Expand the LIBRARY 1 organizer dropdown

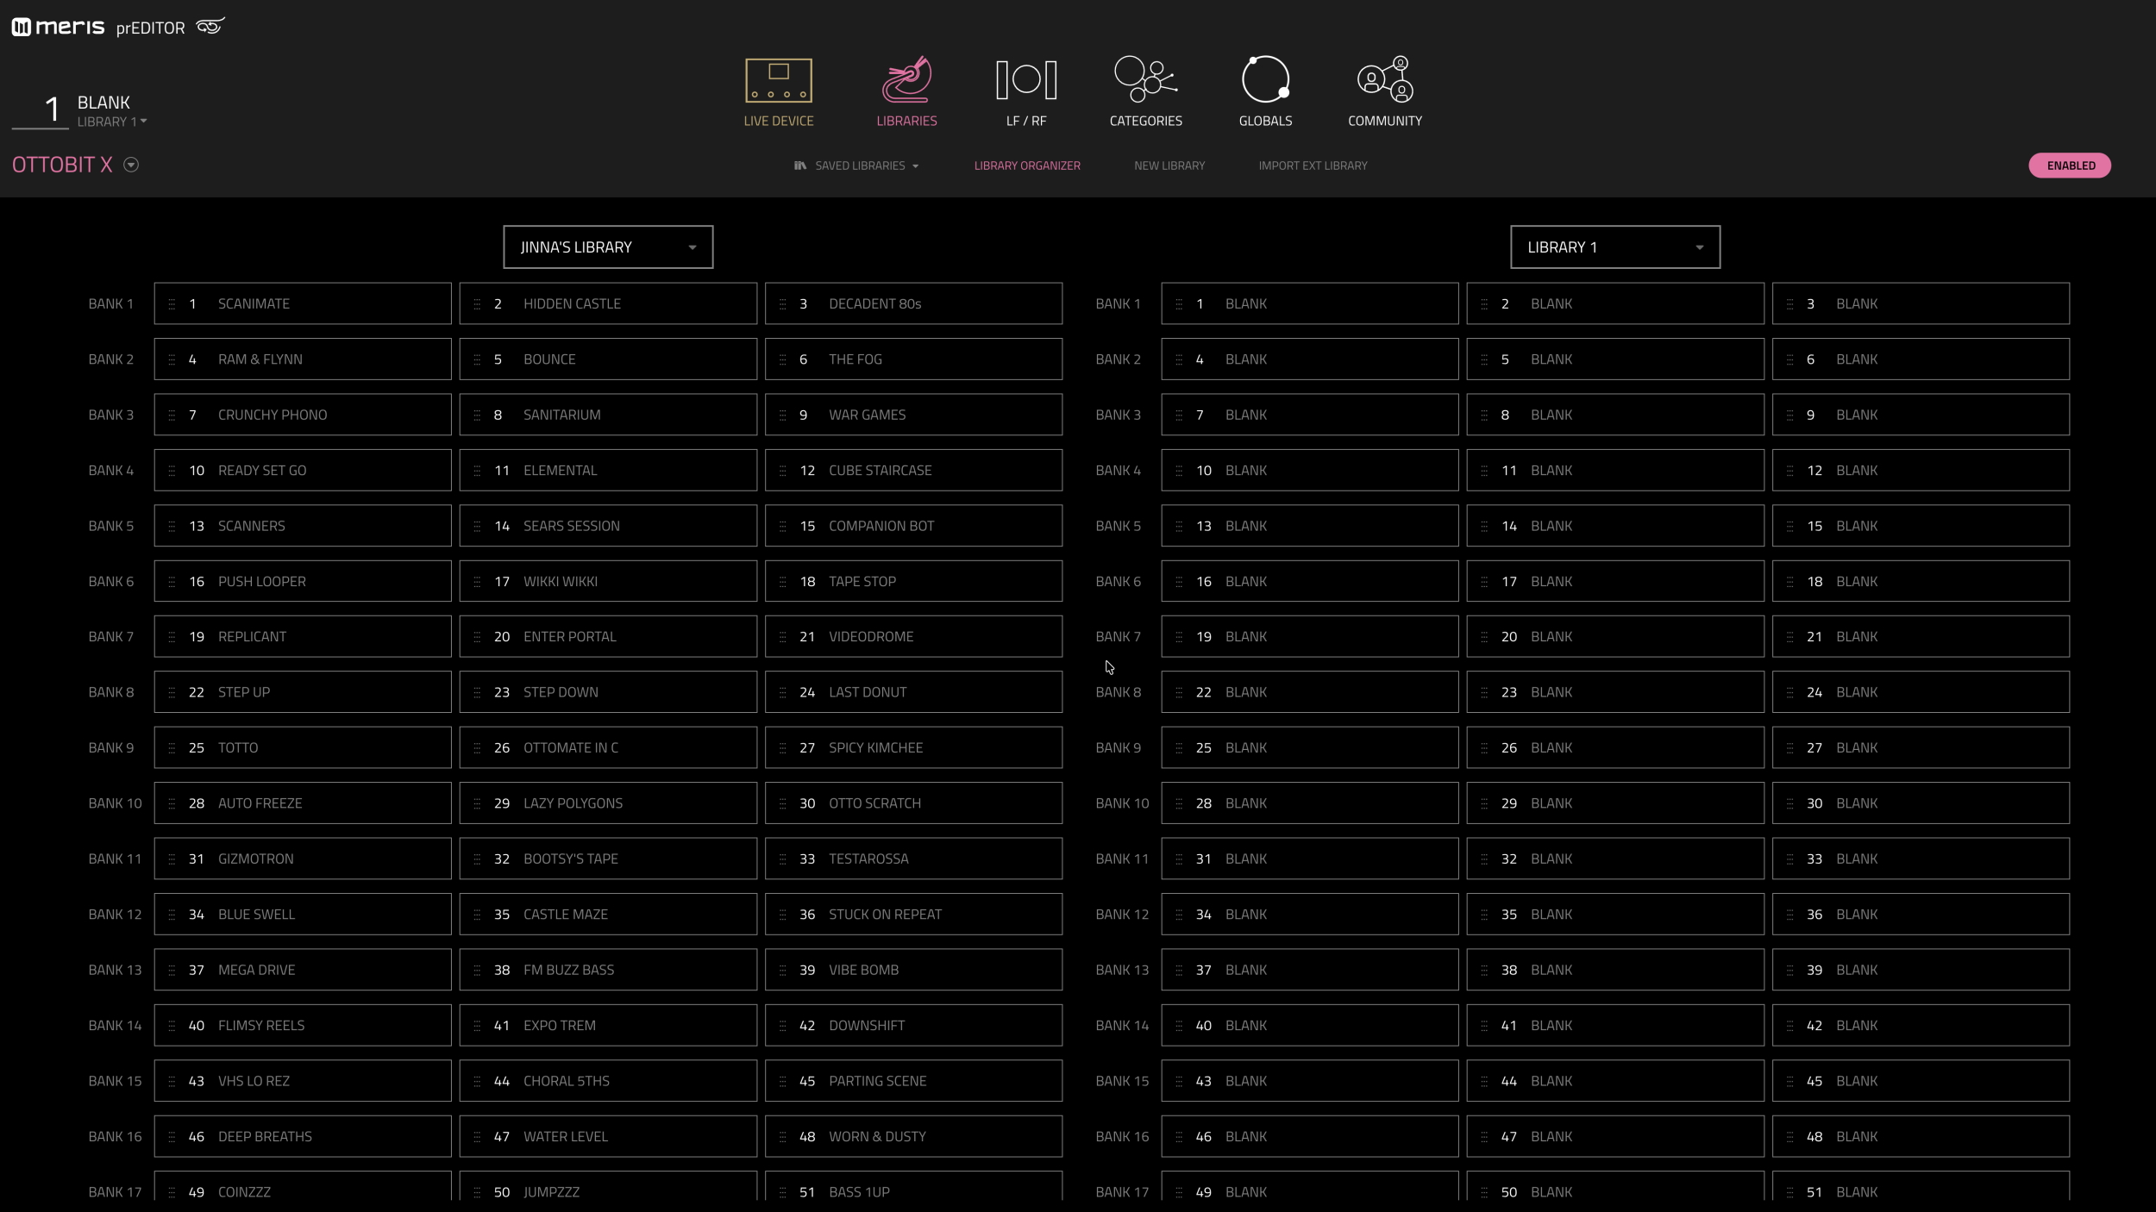1615,247
